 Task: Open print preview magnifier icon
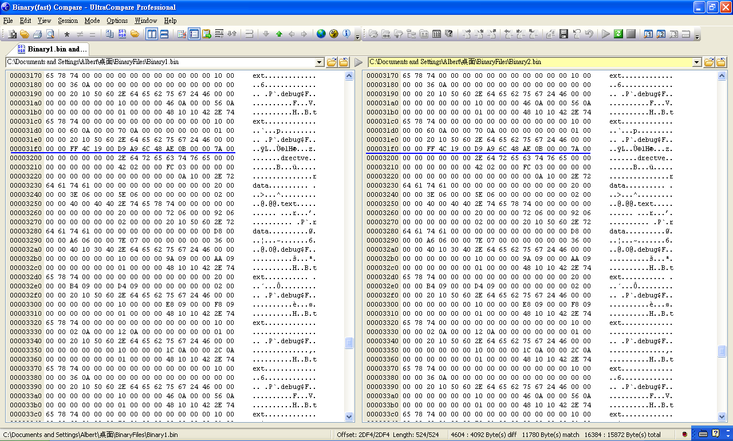pos(50,34)
